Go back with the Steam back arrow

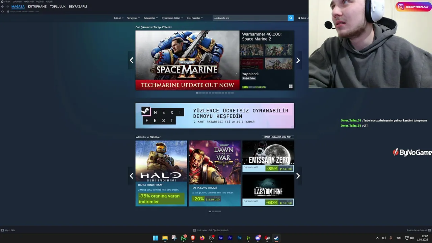pyautogui.click(x=2, y=6)
